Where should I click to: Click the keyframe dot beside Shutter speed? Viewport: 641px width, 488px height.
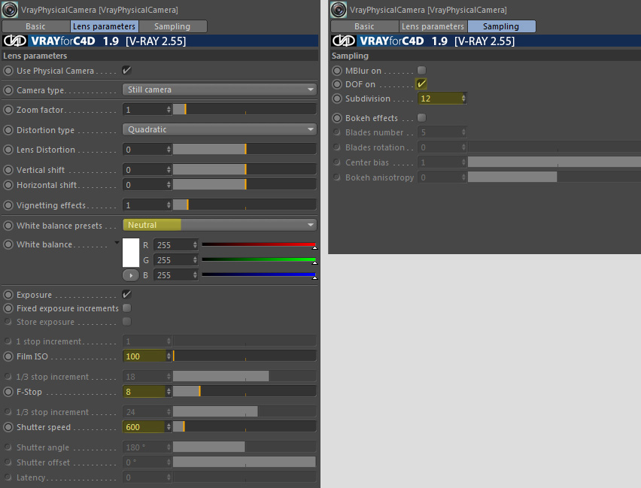(x=8, y=427)
